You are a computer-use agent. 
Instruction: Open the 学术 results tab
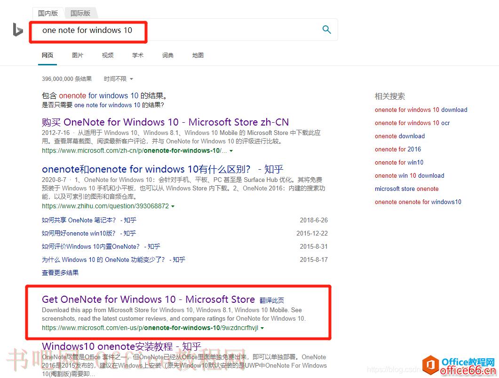(138, 55)
